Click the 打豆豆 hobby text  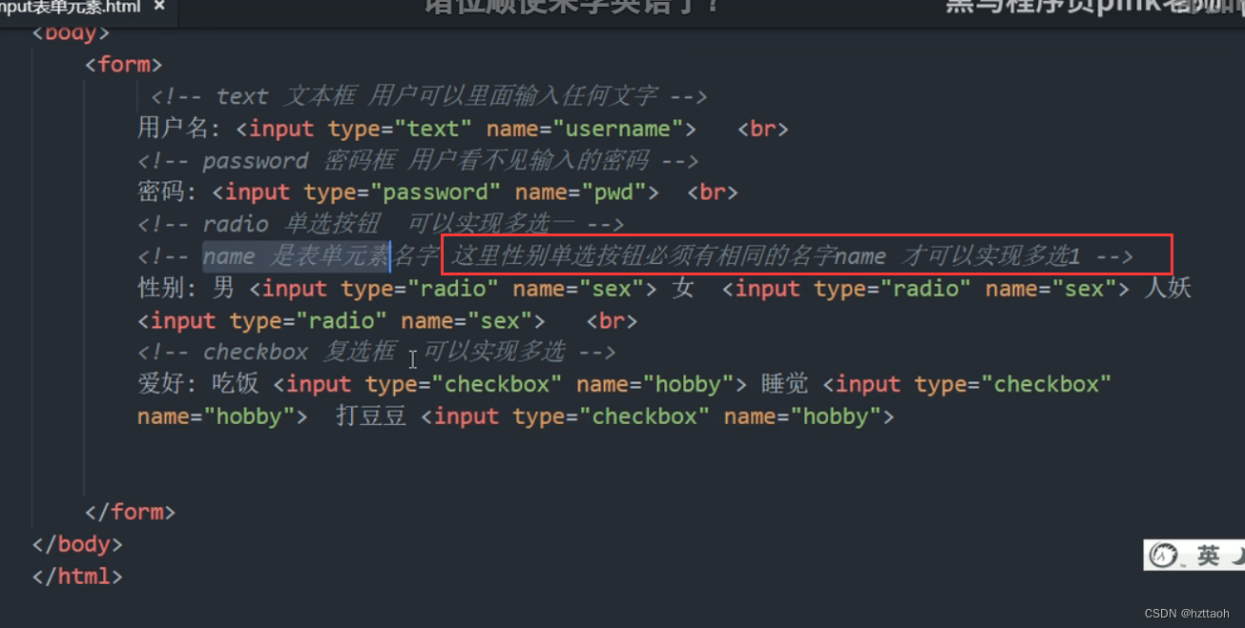click(371, 416)
